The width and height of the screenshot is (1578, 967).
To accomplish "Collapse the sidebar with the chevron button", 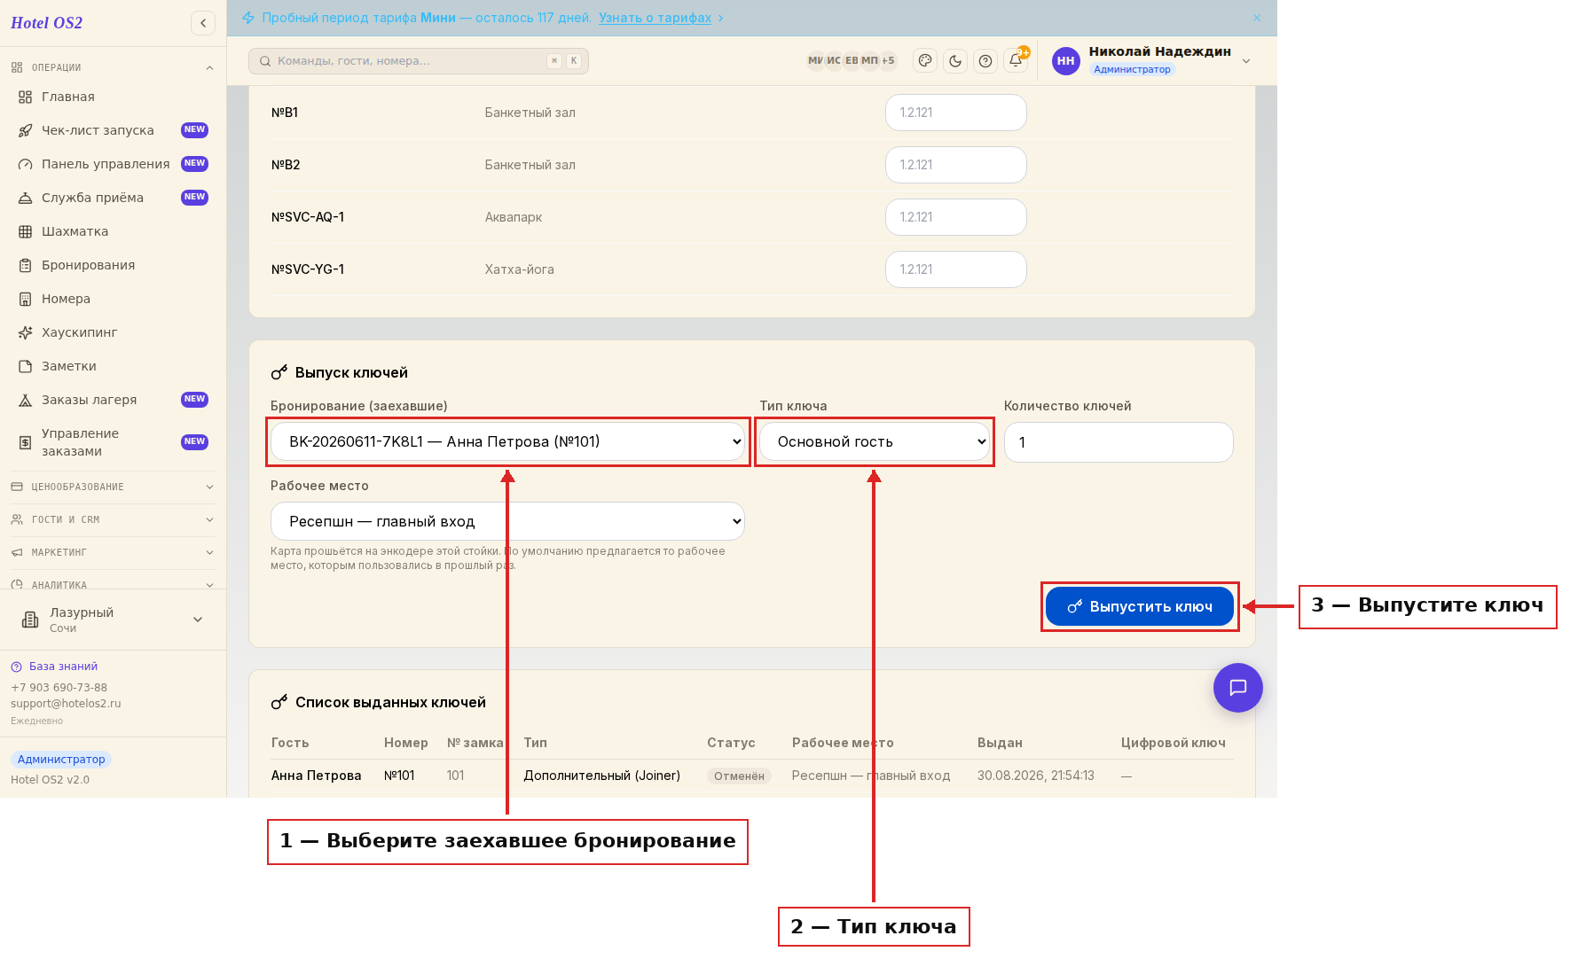I will [203, 23].
